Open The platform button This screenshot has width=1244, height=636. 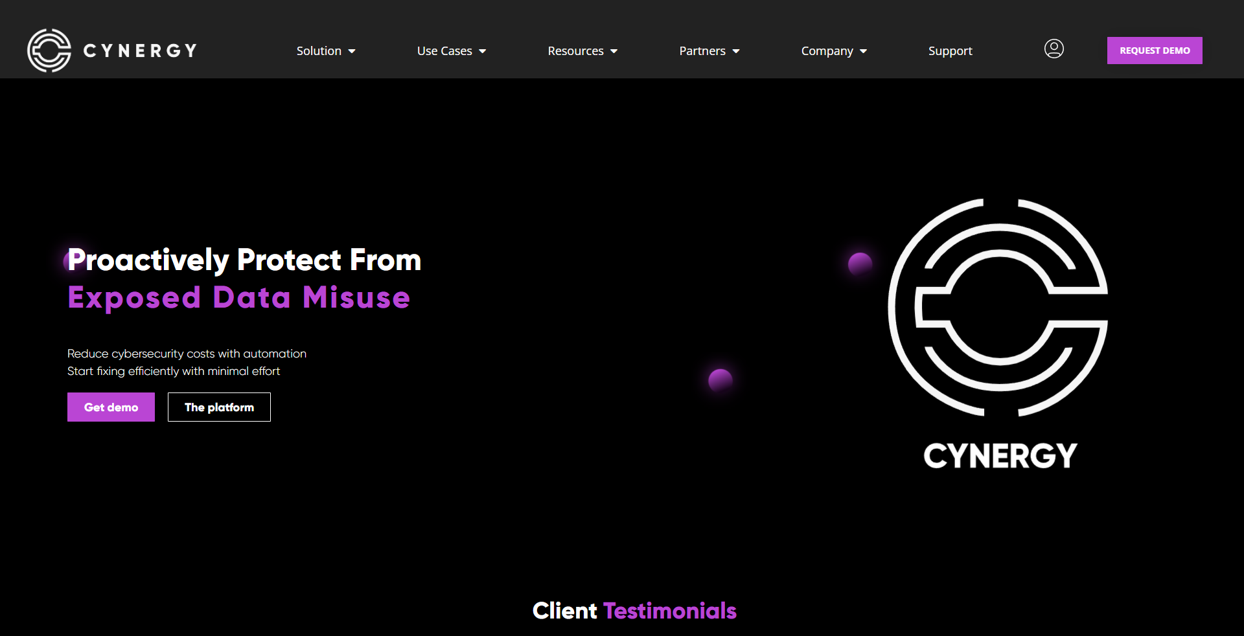pos(219,407)
